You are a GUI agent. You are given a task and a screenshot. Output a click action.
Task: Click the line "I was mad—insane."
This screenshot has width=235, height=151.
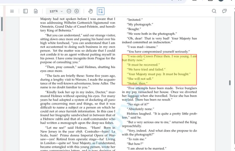pos(142,47)
